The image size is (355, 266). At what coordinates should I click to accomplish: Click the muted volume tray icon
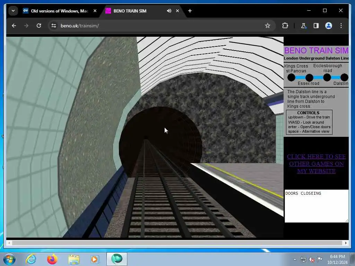pyautogui.click(x=312, y=259)
